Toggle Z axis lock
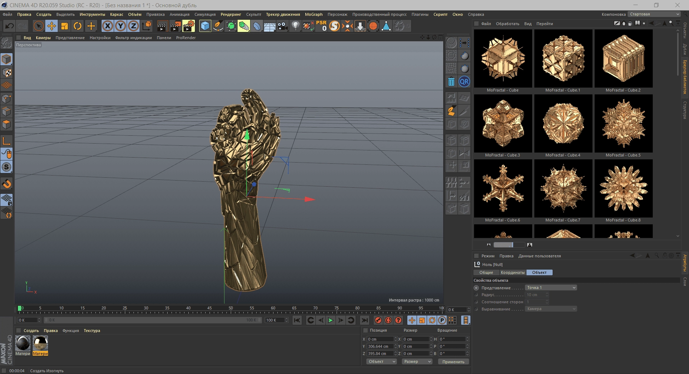 coord(133,26)
